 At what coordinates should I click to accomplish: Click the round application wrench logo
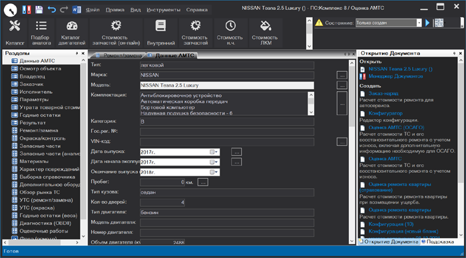[x=11, y=10]
